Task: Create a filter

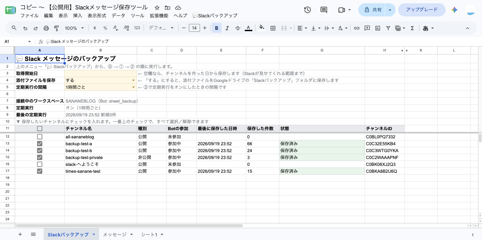Action: pyautogui.click(x=388, y=28)
